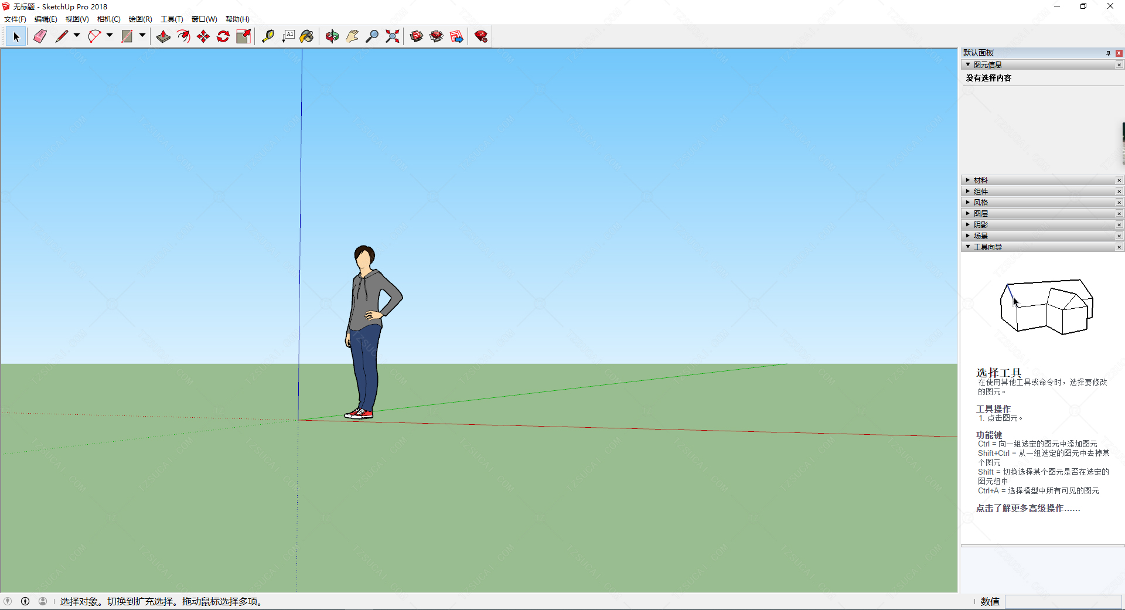The height and width of the screenshot is (610, 1125).
Task: Click the sign-in user status bar icon
Action: click(43, 601)
